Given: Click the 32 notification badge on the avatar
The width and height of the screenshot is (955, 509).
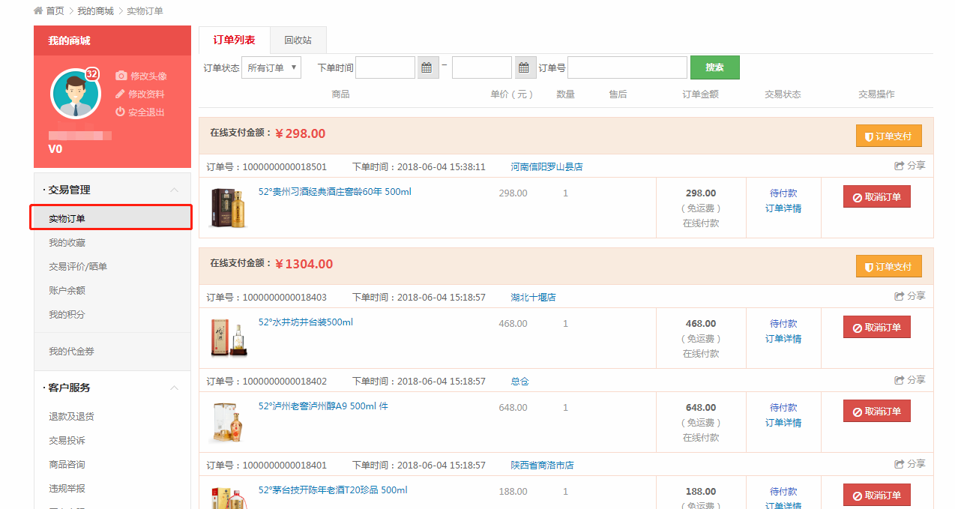Looking at the screenshot, I should pos(92,74).
